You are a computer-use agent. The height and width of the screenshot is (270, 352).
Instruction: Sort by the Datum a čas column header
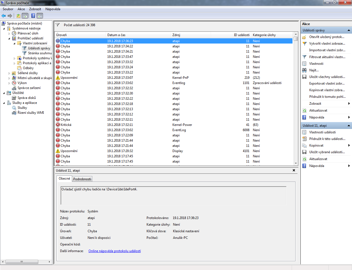tap(138, 35)
